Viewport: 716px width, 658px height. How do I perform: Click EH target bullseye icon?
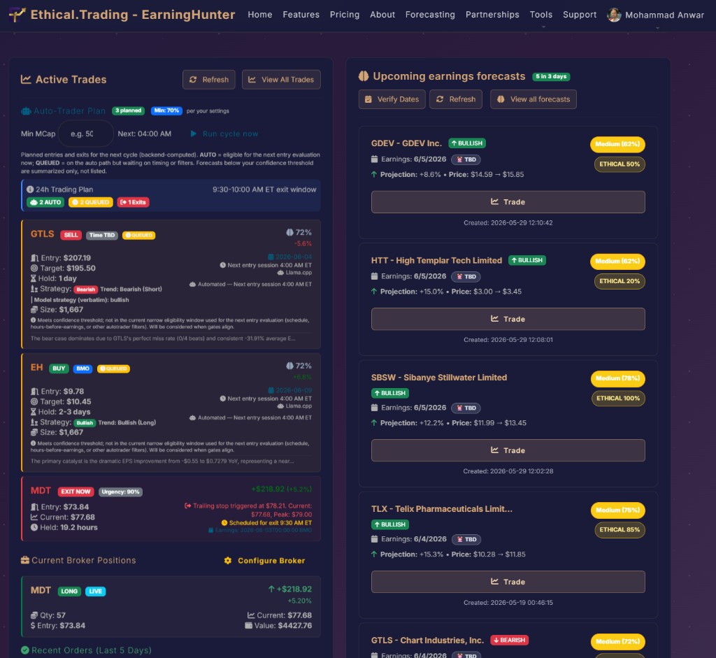(34, 402)
